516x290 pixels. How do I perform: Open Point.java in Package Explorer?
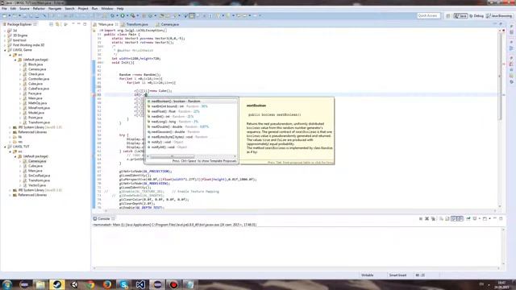(35, 118)
